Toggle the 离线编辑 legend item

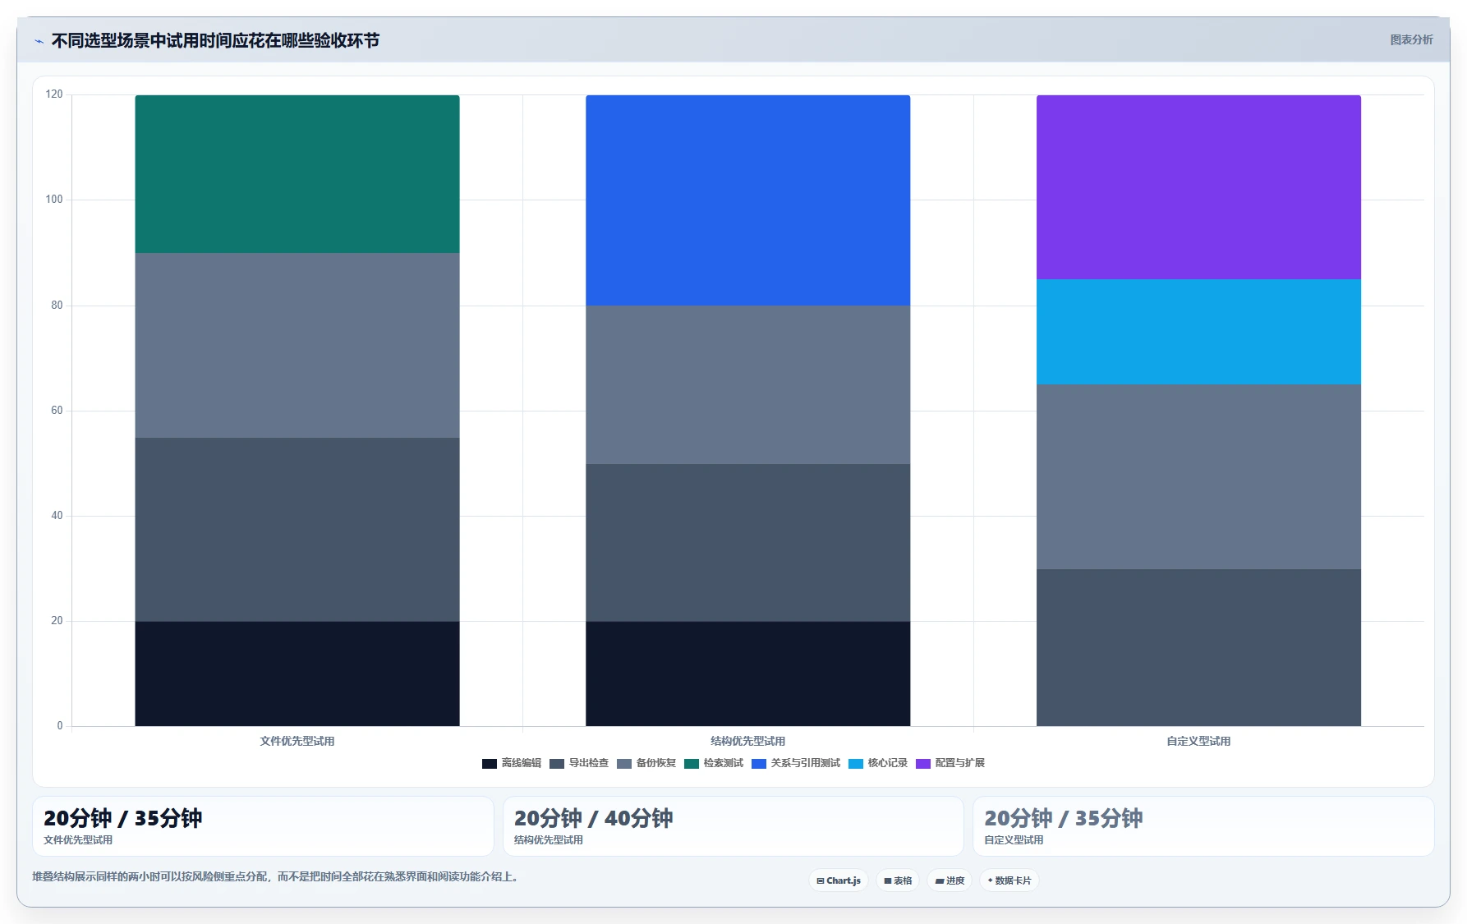tap(512, 763)
